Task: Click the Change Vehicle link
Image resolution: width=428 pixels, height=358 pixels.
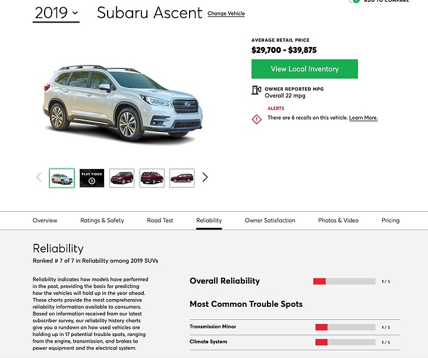Action: click(226, 13)
